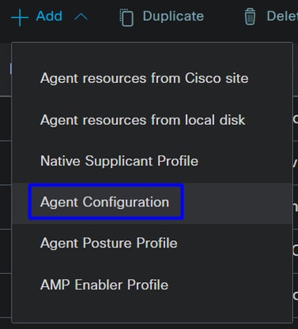This screenshot has height=329, width=298.
Task: Collapse the Add menu using its chevron
Action: (x=81, y=17)
